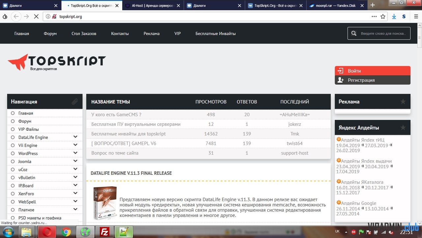Open the Windows Start menu

pyautogui.click(x=8, y=232)
